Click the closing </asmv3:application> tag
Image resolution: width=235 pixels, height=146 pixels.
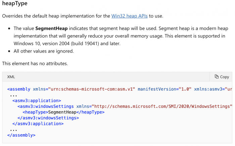38,124
